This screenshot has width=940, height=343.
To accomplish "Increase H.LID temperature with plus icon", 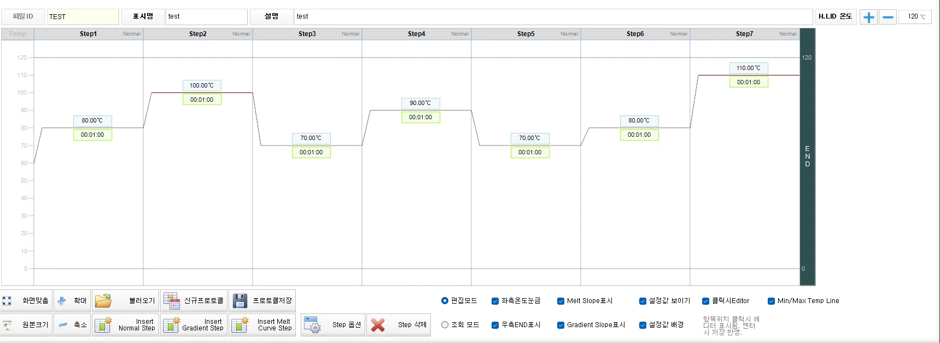I will tap(868, 17).
